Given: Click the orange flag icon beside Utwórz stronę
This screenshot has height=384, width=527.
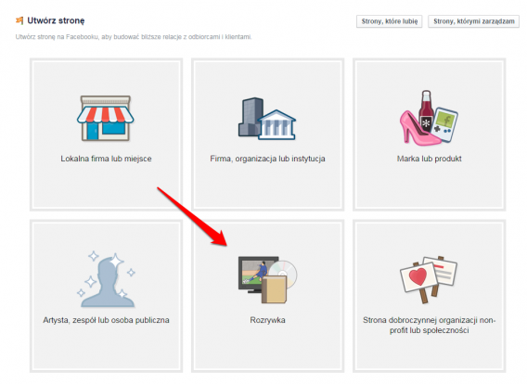Looking at the screenshot, I should [19, 20].
